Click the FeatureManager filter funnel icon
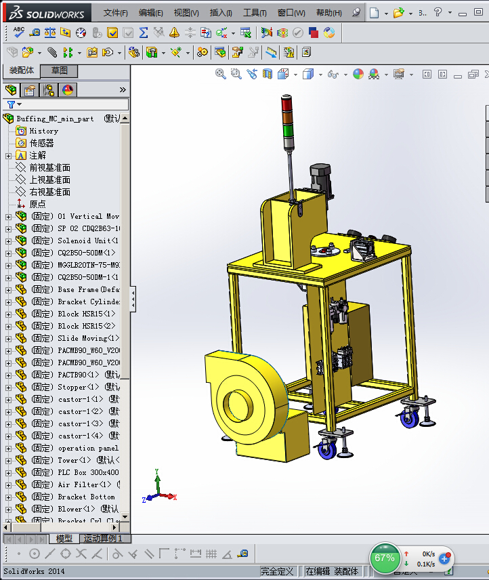489x580 pixels. pos(11,104)
